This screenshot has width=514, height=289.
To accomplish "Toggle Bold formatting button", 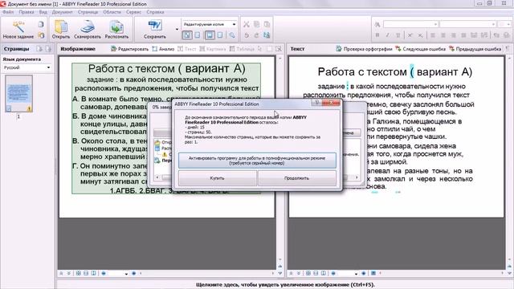I will [377, 35].
